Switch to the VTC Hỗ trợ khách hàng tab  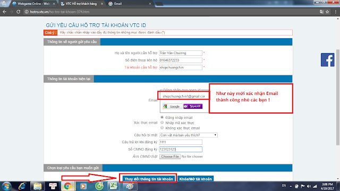[x=81, y=4]
